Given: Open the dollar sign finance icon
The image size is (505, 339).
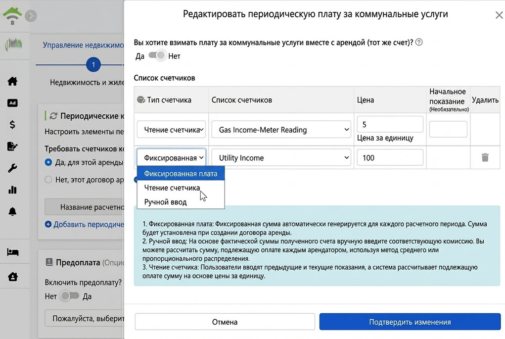Looking at the screenshot, I should (x=12, y=124).
